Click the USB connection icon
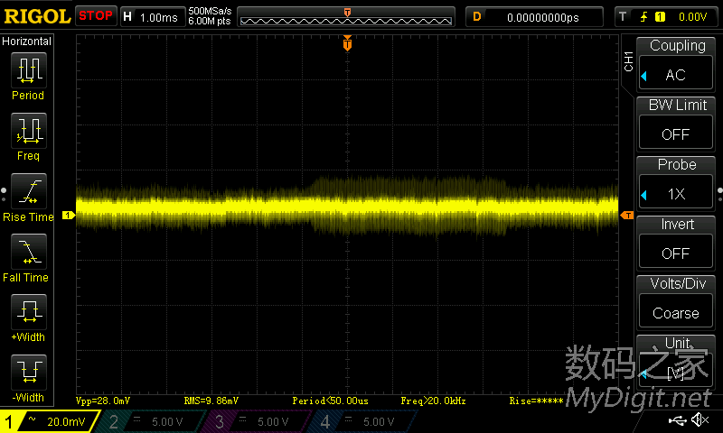723x433 pixels. pyautogui.click(x=677, y=419)
